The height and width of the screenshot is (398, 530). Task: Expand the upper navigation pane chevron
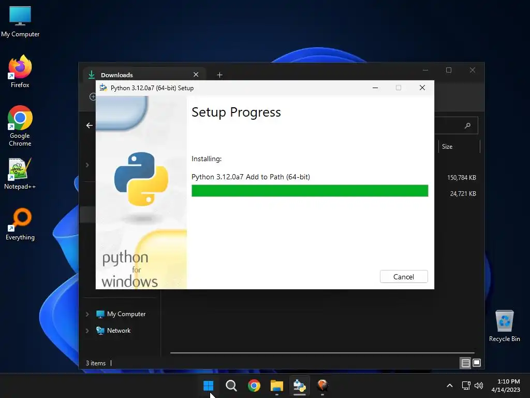pyautogui.click(x=87, y=165)
